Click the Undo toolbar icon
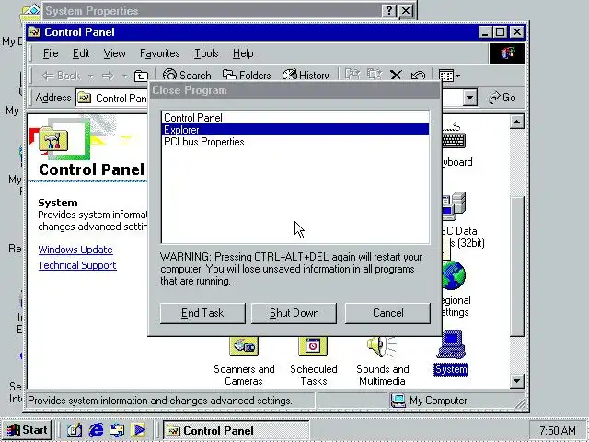Image resolution: width=589 pixels, height=442 pixels. click(418, 76)
